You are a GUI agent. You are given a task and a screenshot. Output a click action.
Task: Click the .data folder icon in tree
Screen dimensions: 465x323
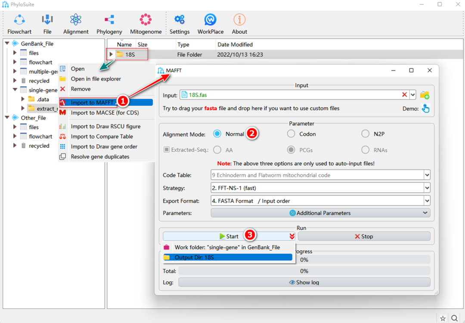pos(31,99)
